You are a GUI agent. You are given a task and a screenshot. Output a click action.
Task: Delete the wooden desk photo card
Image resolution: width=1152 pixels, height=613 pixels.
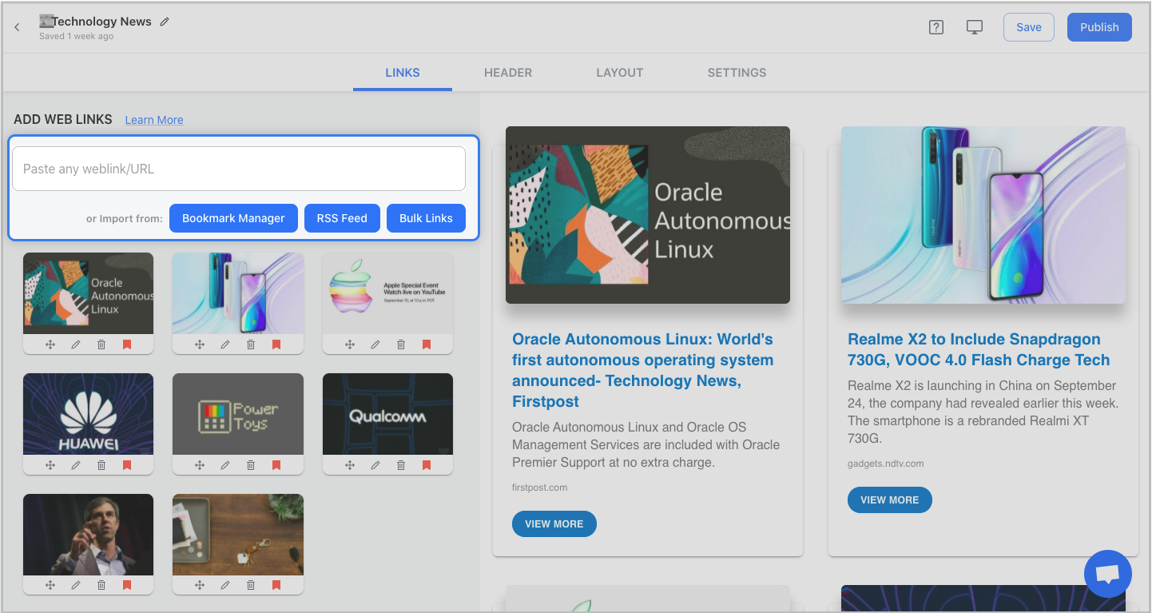pyautogui.click(x=251, y=585)
